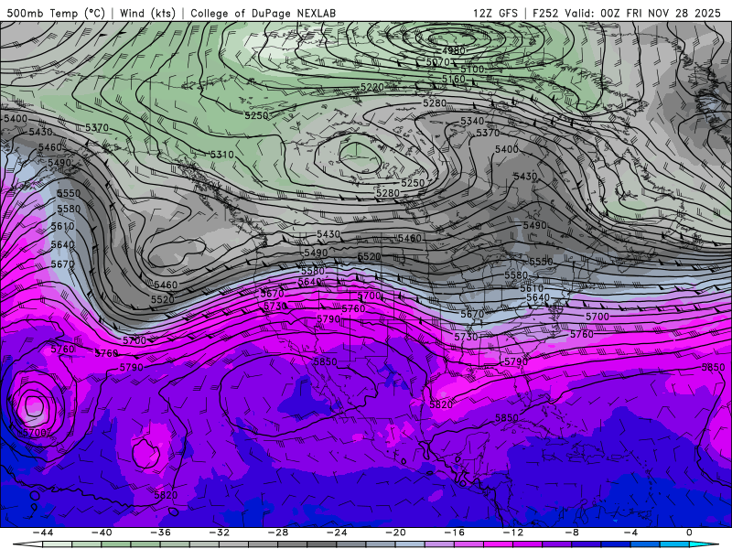Viewport: 732px width, 549px height.
Task: Click the "F252" forecast hour label
Action: click(545, 13)
